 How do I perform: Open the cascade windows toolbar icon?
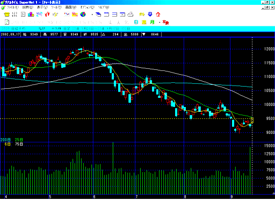click(x=98, y=15)
